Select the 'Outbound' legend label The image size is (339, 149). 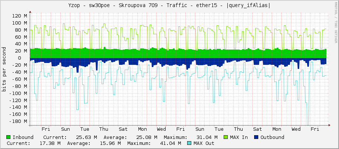tap(272, 137)
